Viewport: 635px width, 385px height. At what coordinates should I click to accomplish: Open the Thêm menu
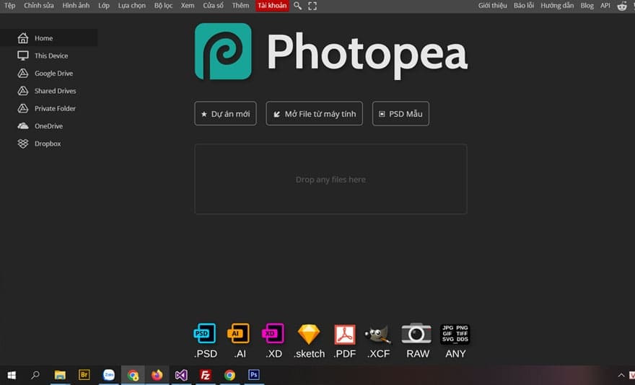click(x=240, y=6)
